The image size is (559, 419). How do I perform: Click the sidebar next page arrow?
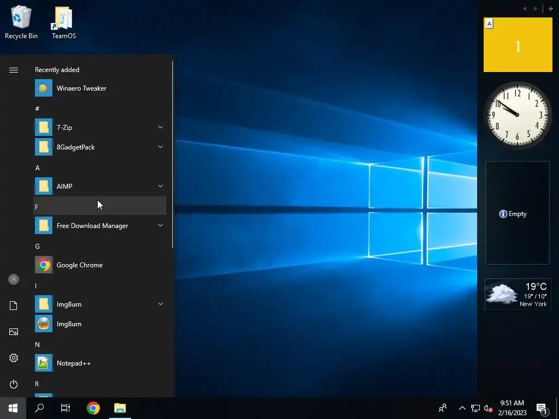coord(536,9)
